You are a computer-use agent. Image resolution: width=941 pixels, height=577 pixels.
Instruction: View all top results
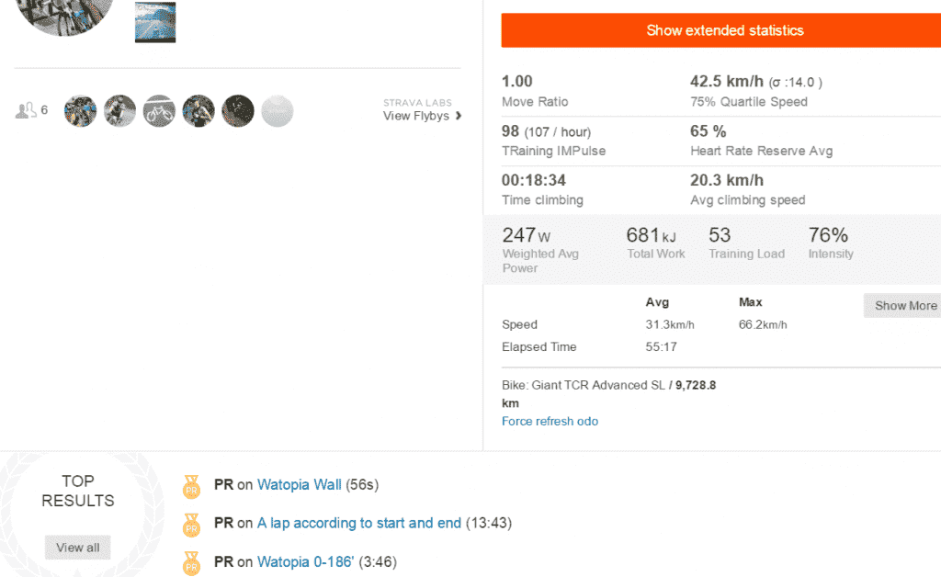click(x=77, y=548)
